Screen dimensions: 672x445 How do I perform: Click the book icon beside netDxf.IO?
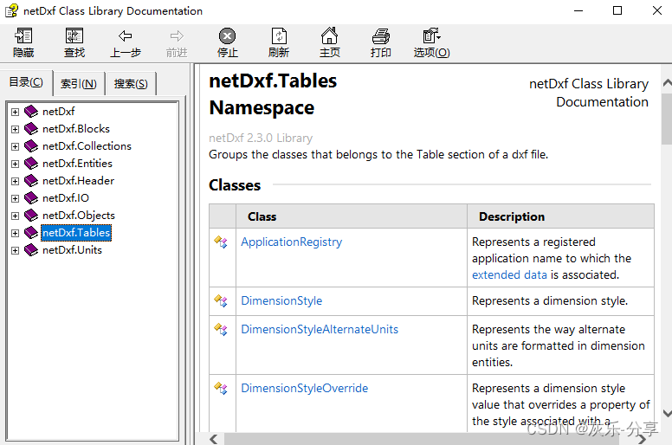coord(31,198)
